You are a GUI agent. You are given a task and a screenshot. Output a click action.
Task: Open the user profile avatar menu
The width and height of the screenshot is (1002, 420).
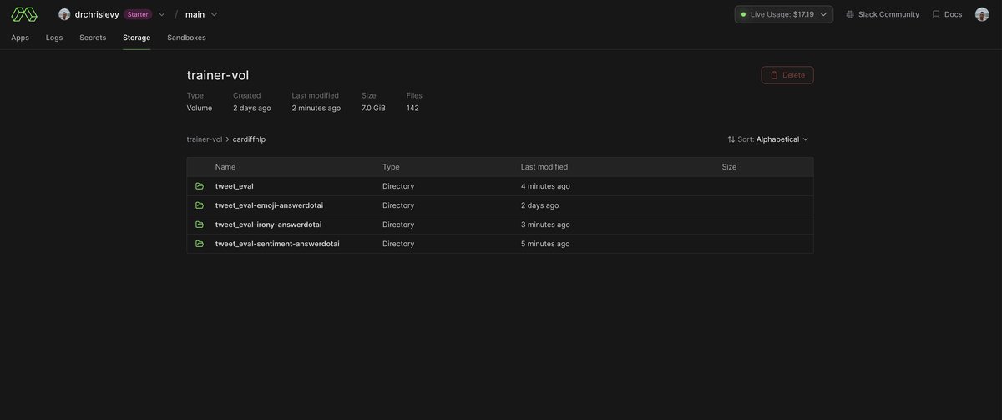pos(981,14)
